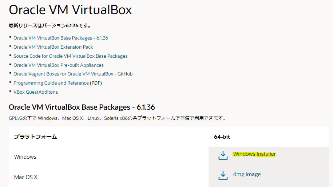Open the dmg Image link

point(247,174)
